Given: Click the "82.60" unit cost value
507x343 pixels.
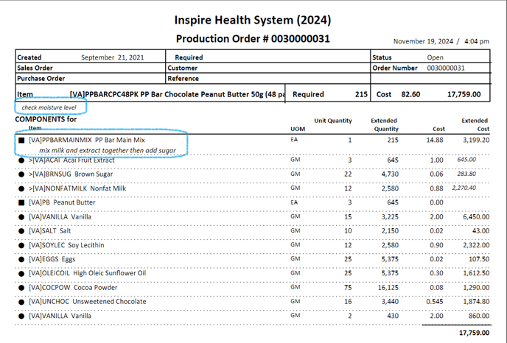Looking at the screenshot, I should [x=410, y=94].
